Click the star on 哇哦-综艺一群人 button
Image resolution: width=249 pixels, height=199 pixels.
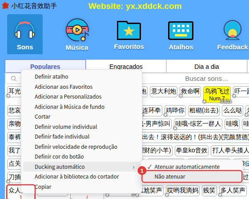(x=175, y=128)
